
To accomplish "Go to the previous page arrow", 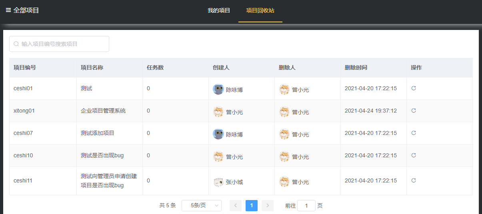I will [236, 206].
